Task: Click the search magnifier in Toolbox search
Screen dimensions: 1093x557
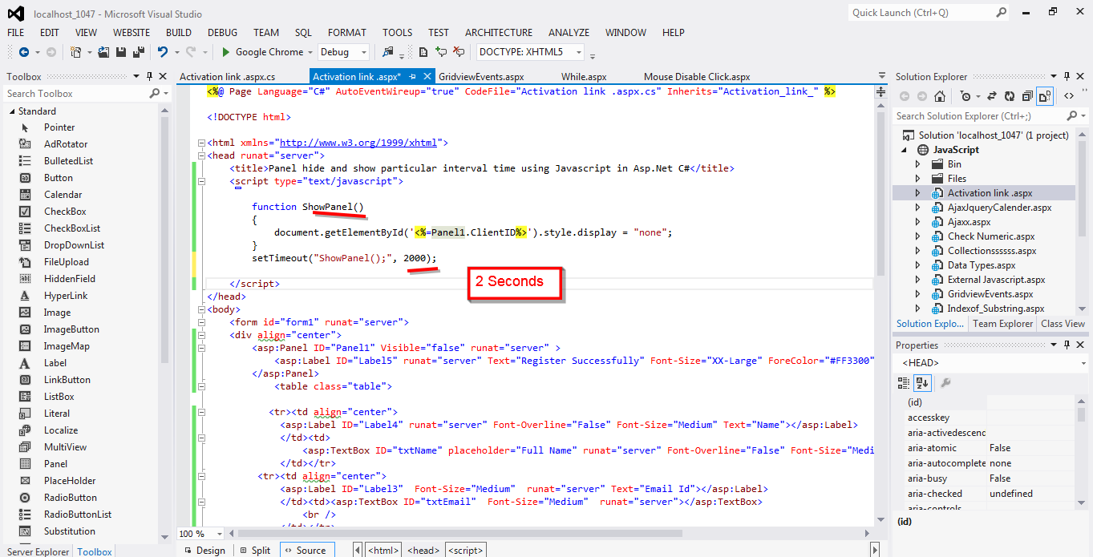Action: pyautogui.click(x=155, y=94)
